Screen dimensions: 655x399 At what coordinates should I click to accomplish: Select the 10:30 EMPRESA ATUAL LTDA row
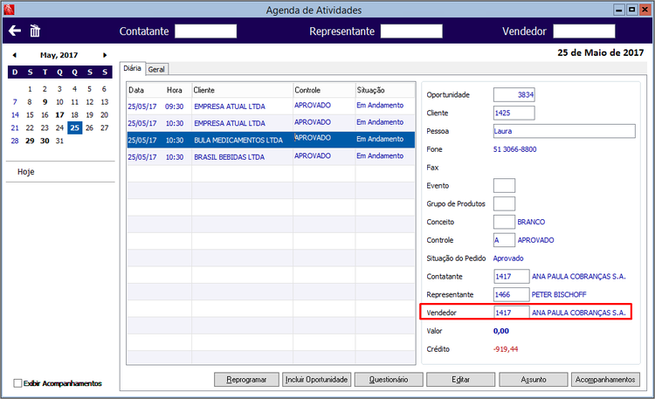coord(271,123)
